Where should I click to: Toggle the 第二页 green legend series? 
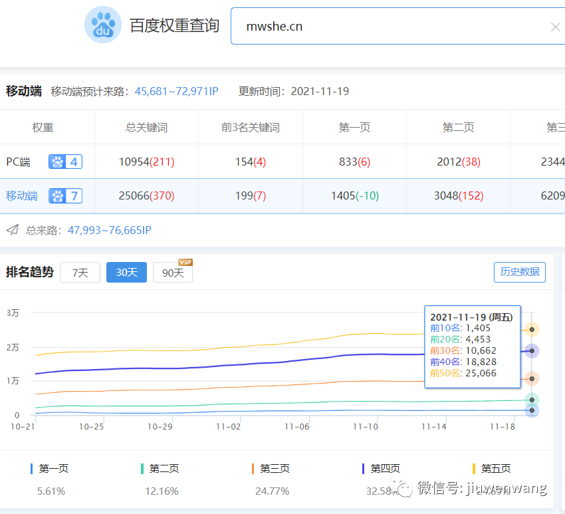click(x=160, y=469)
